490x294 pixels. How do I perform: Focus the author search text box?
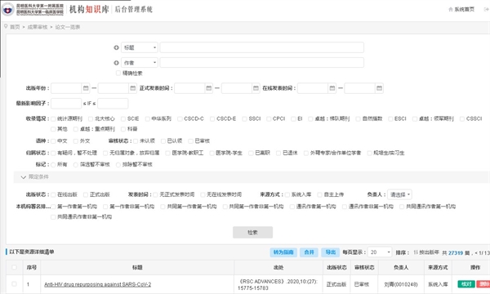point(262,63)
